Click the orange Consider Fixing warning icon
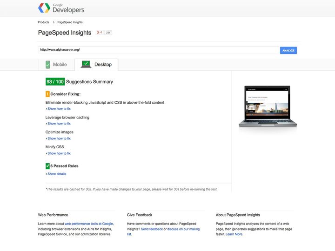Image resolution: width=335 pixels, height=251 pixels. [47, 94]
